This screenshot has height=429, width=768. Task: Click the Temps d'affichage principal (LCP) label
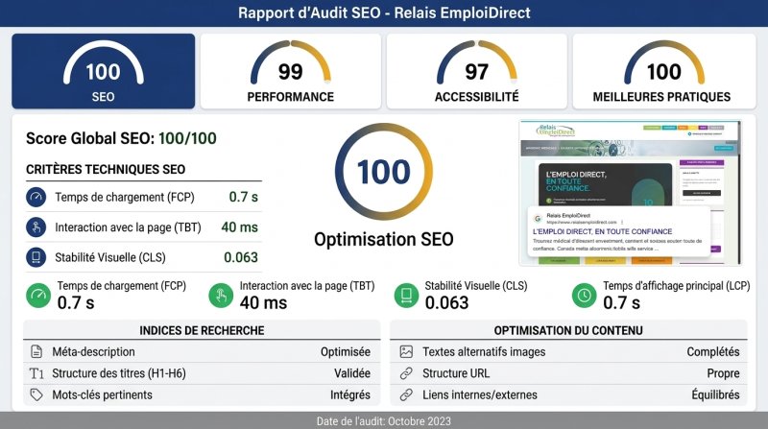(677, 285)
